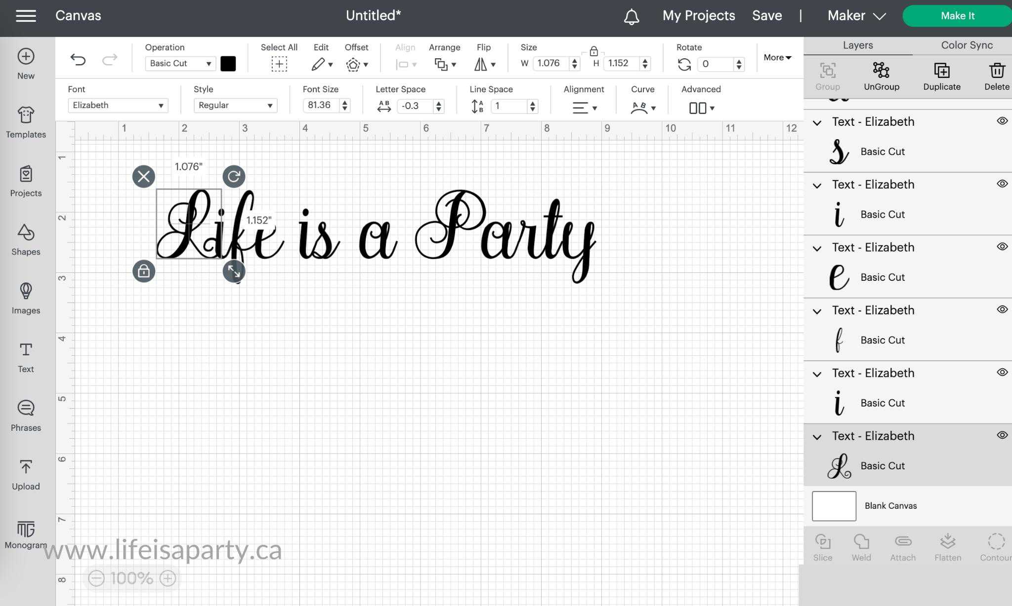Toggle visibility of bottom Text Elizabeth layer
This screenshot has height=606, width=1012.
[1002, 436]
